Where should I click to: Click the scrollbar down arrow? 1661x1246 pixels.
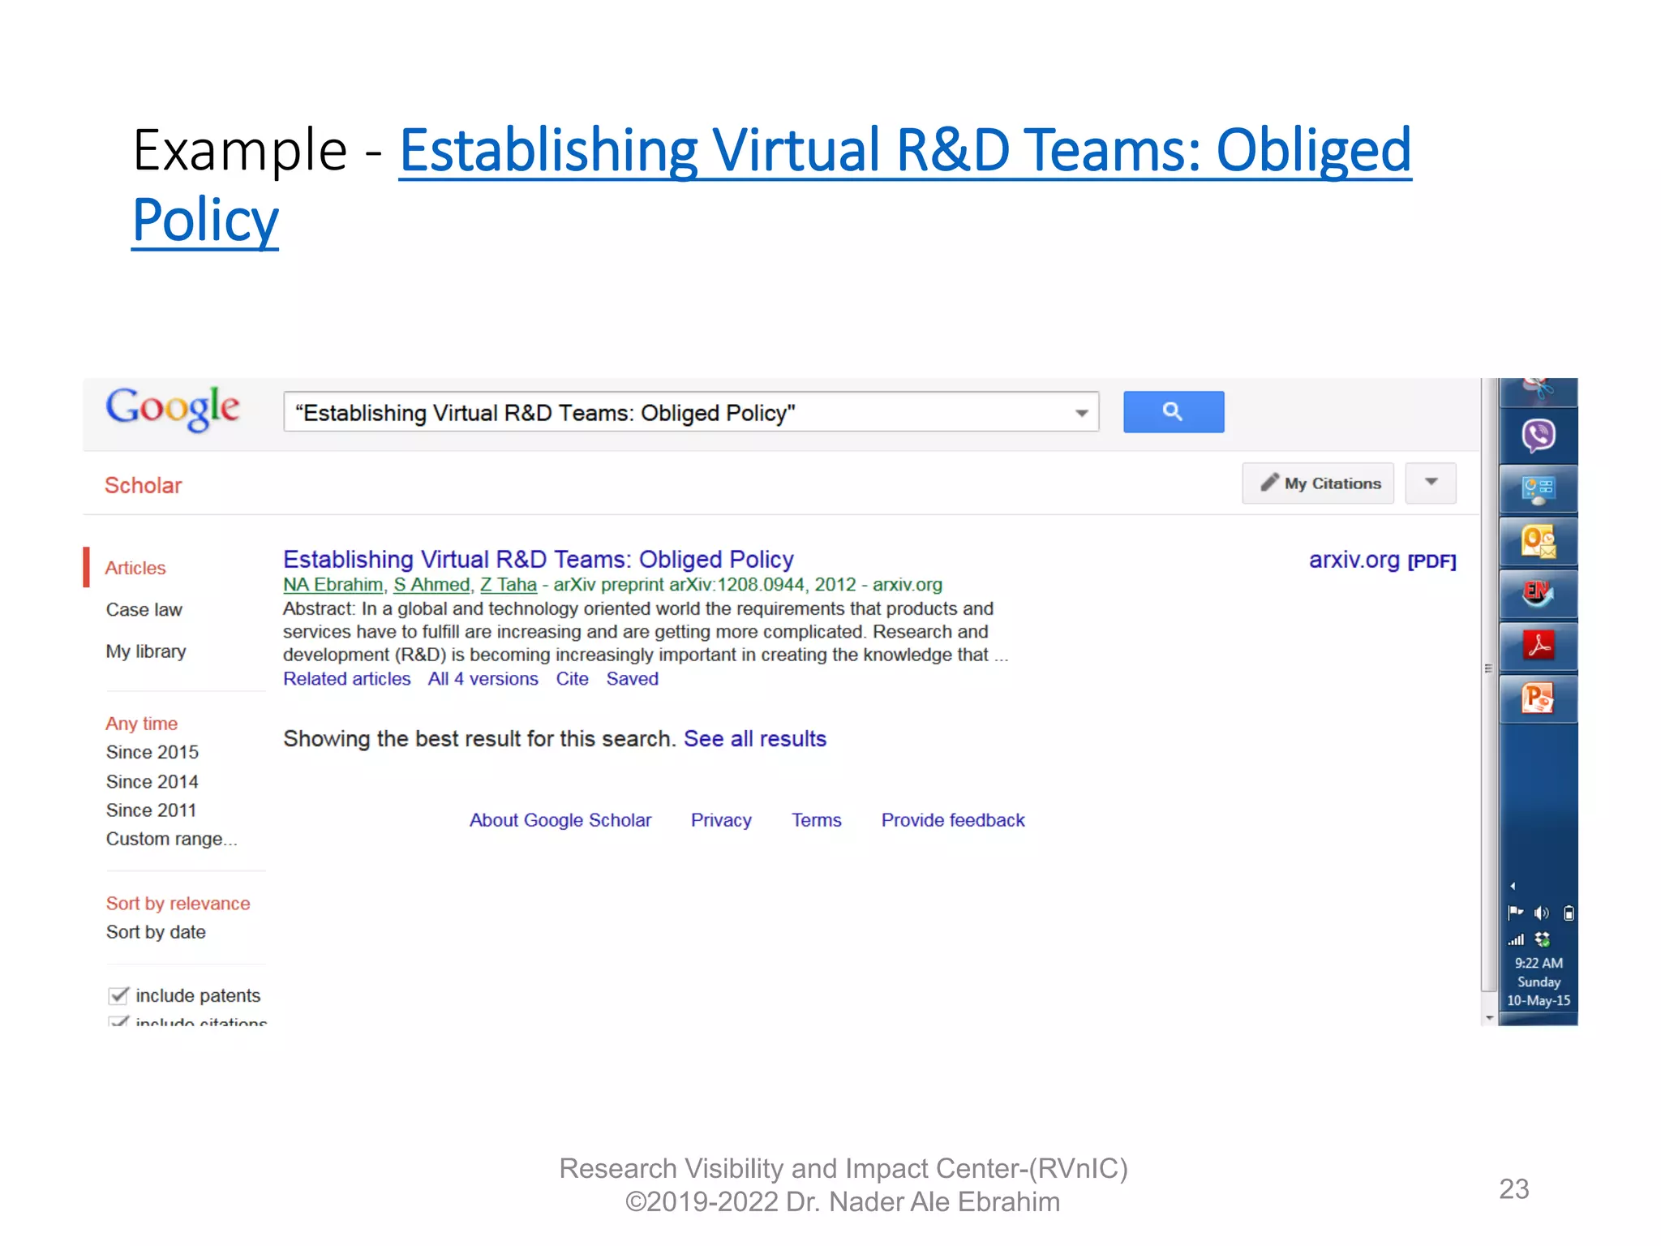[1489, 1017]
